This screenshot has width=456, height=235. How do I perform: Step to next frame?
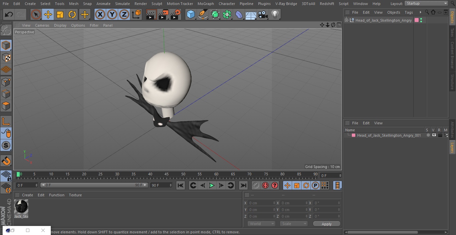(221, 185)
